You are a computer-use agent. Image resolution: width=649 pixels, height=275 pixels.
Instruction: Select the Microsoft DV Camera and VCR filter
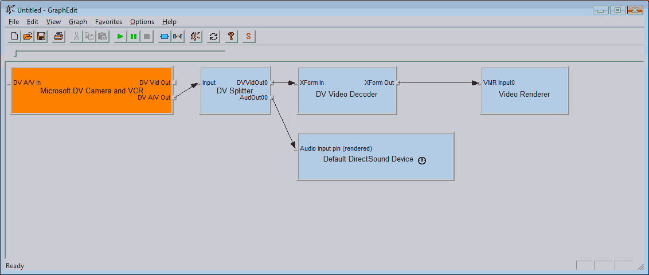pyautogui.click(x=92, y=91)
